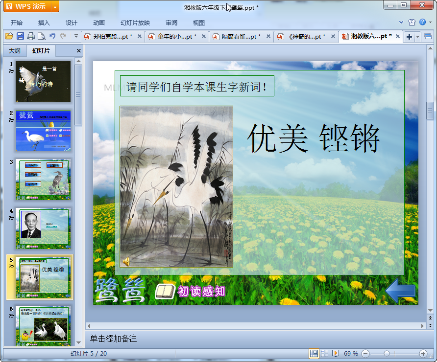437x362 pixels.
Task: Click the window arrangement icon beside new tab
Action: 428,37
